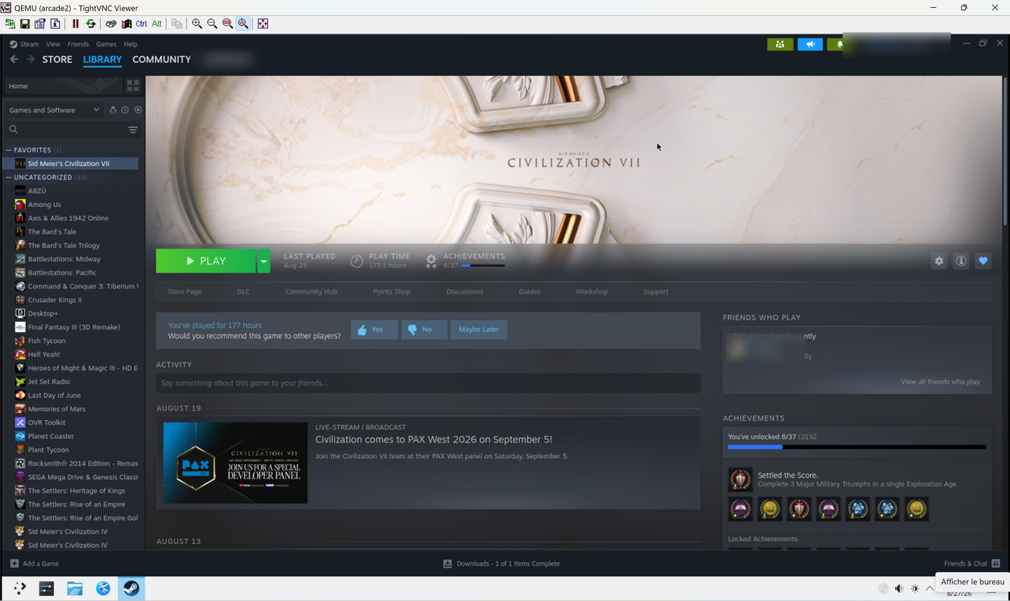Open TightVNC connection options icon
Screen dimensions: 1010x601
pos(40,24)
